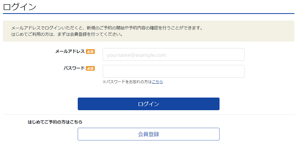The height and width of the screenshot is (147, 297).
Task: Click the 必須 badge beside メールアドレス
Action: (x=90, y=52)
